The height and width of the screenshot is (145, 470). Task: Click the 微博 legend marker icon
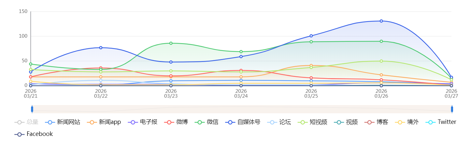(x=169, y=122)
